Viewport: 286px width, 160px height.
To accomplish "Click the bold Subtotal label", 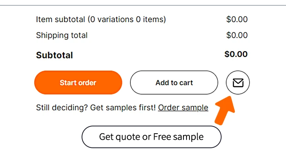I will pyautogui.click(x=55, y=55).
